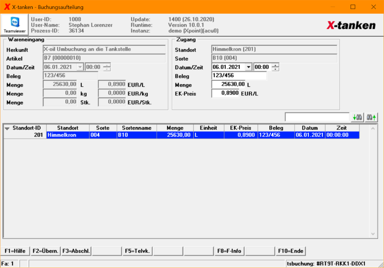Click the Zeit column header
Viewport: 384px width, 268px height.
(x=342, y=128)
